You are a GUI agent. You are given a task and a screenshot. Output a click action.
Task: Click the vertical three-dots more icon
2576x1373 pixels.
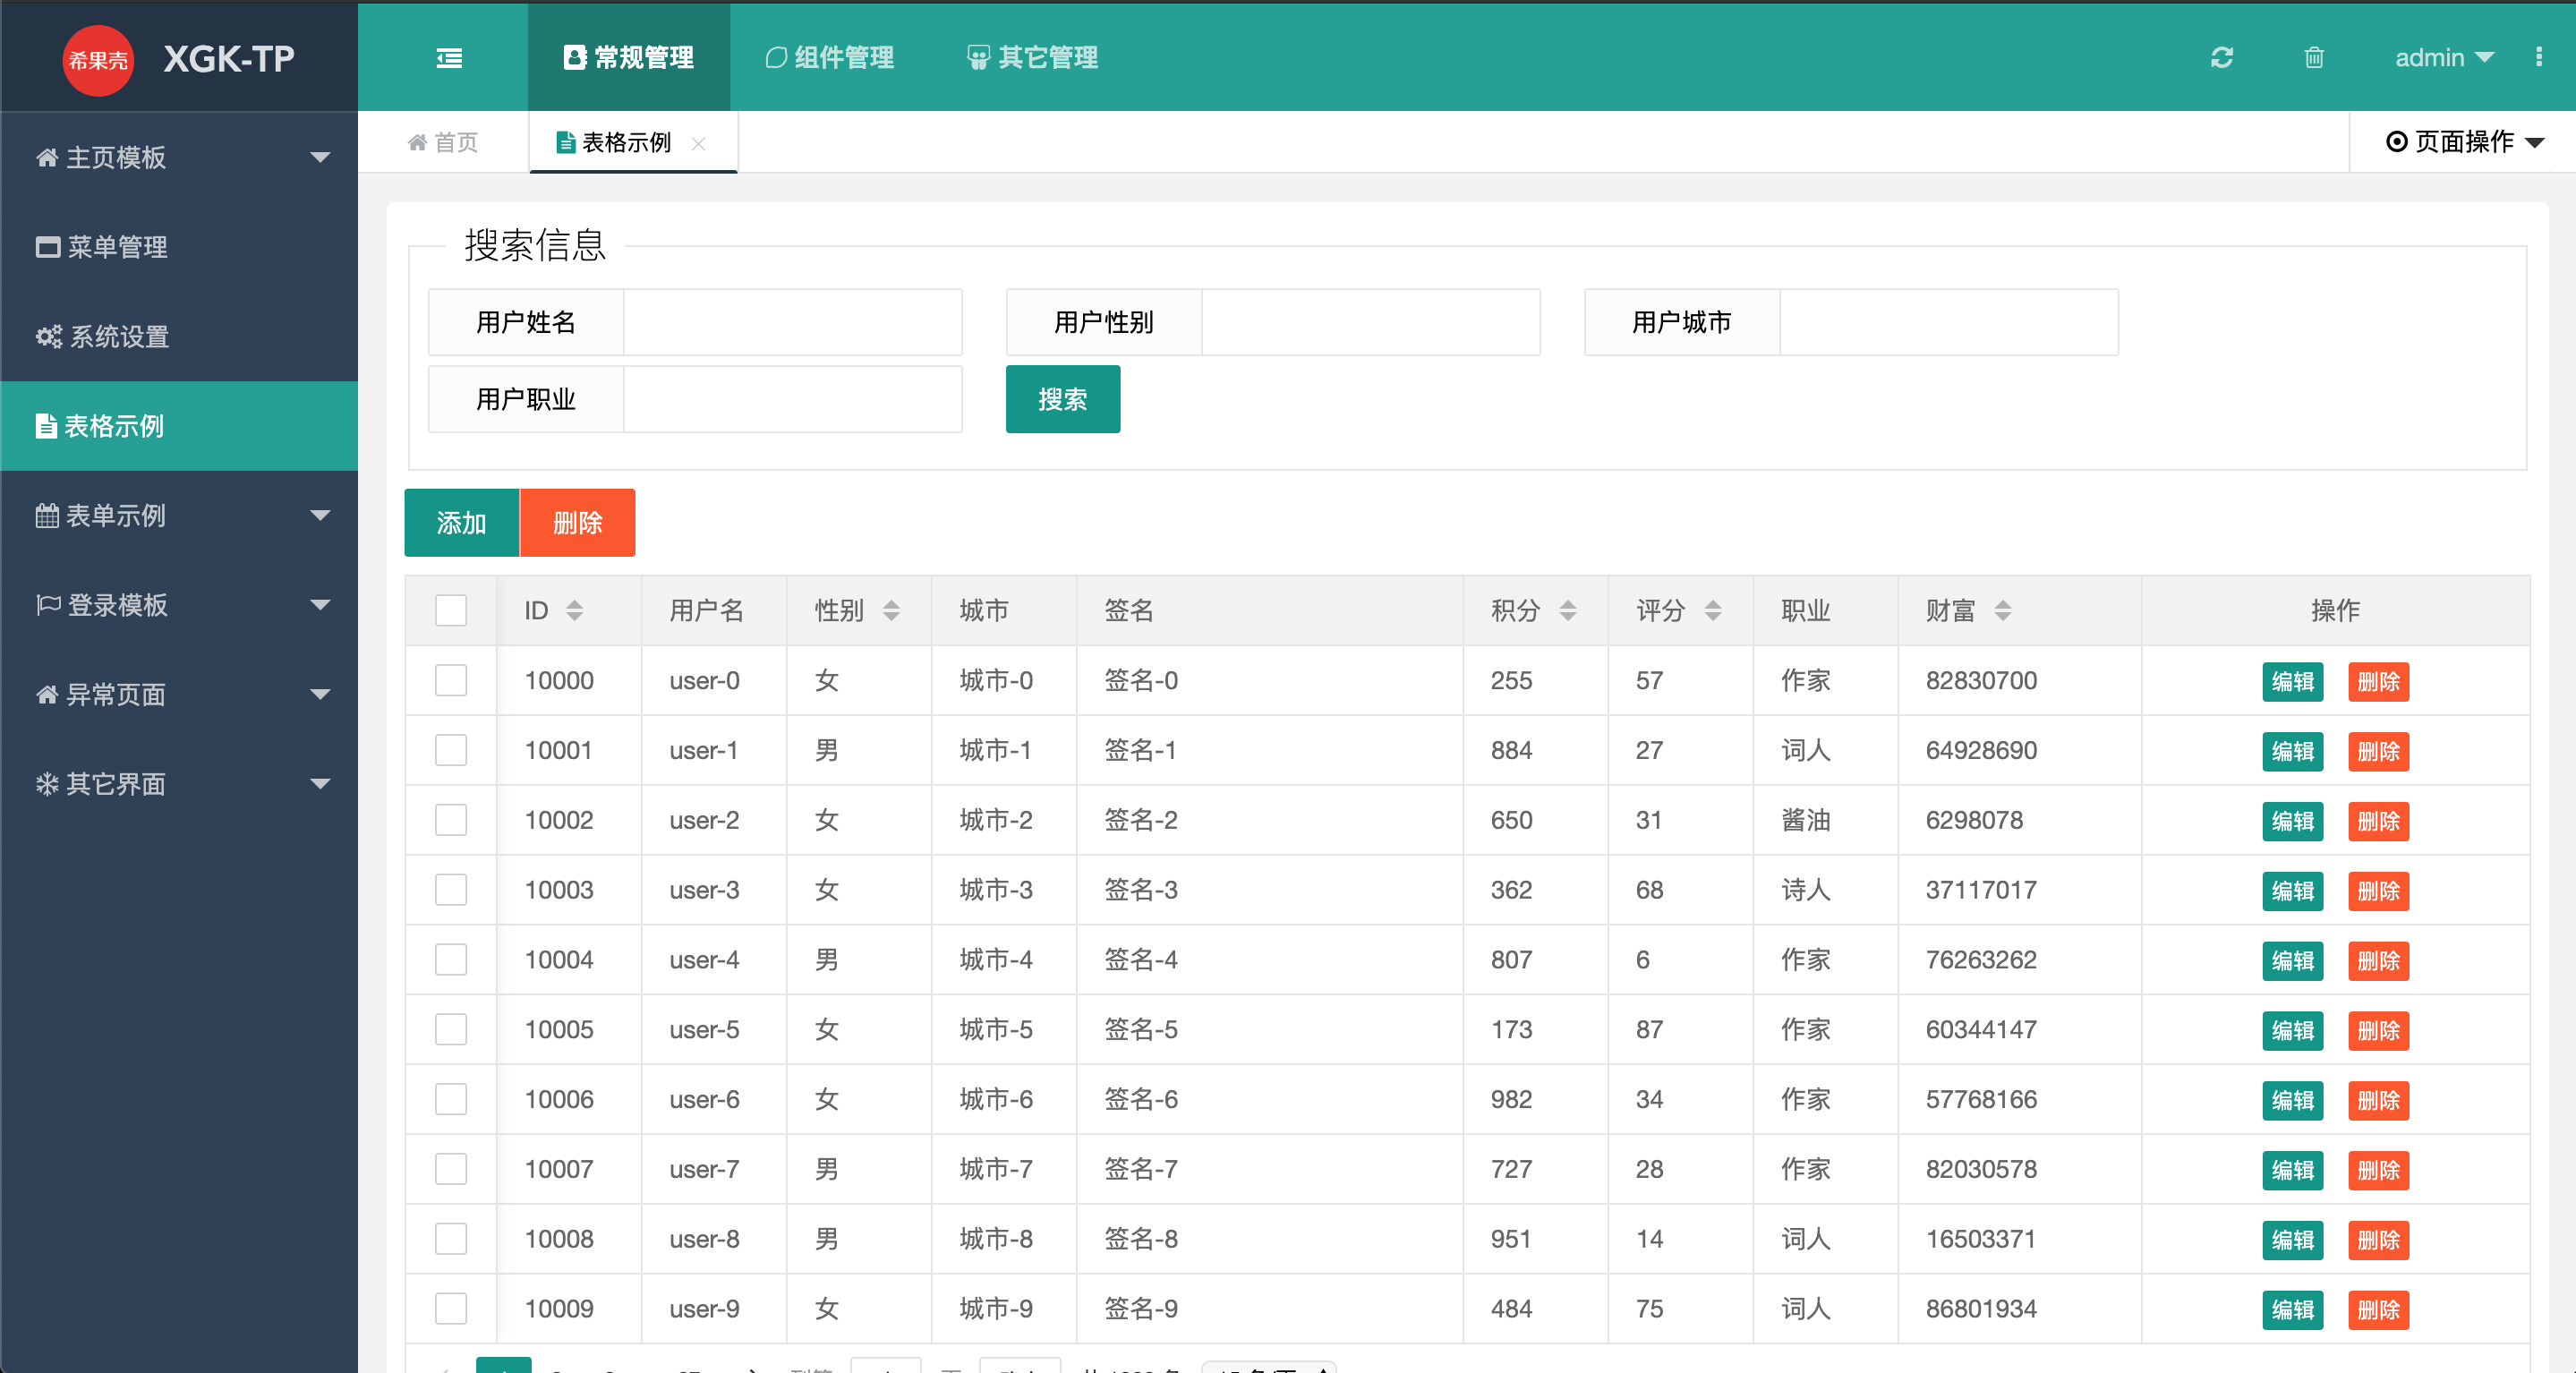(2538, 57)
